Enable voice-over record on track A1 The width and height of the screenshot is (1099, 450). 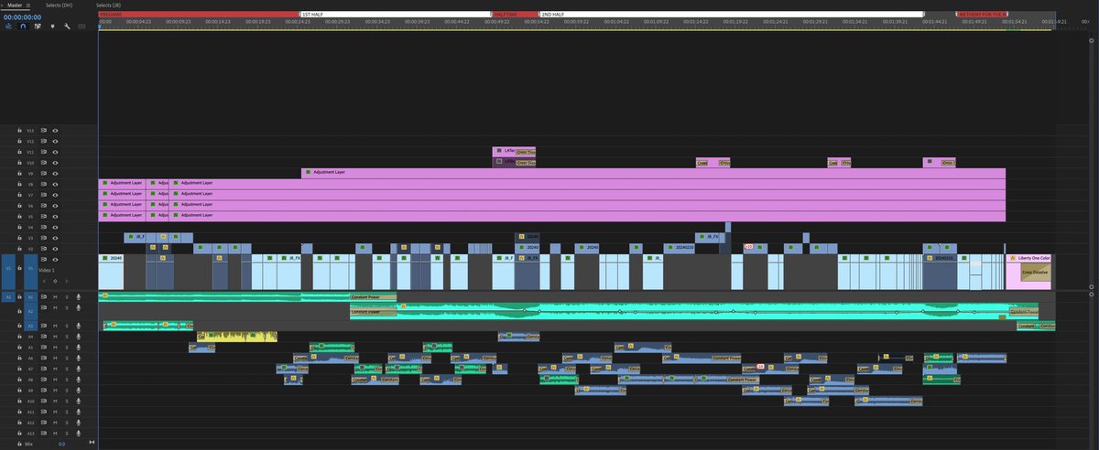click(x=78, y=297)
